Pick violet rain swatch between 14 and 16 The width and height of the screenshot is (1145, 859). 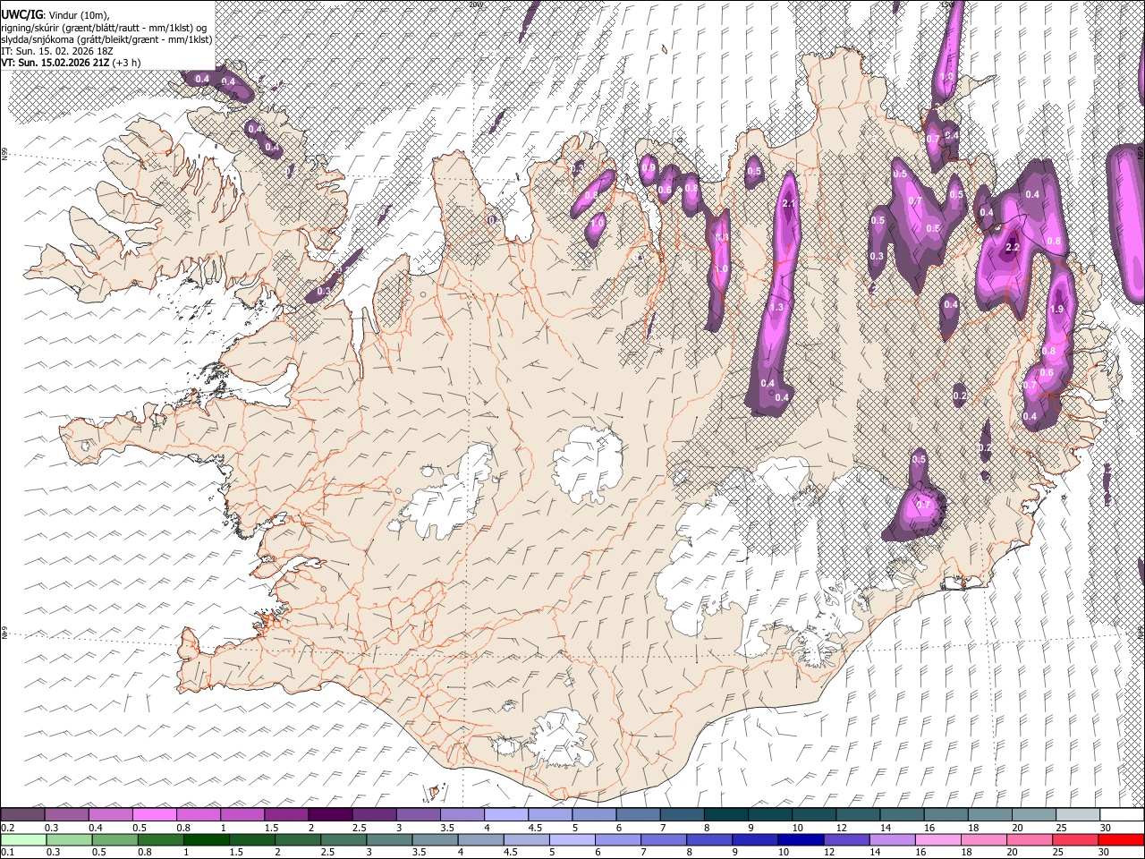(894, 839)
